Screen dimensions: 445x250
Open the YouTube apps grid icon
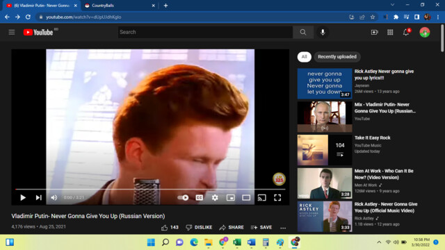pyautogui.click(x=390, y=33)
